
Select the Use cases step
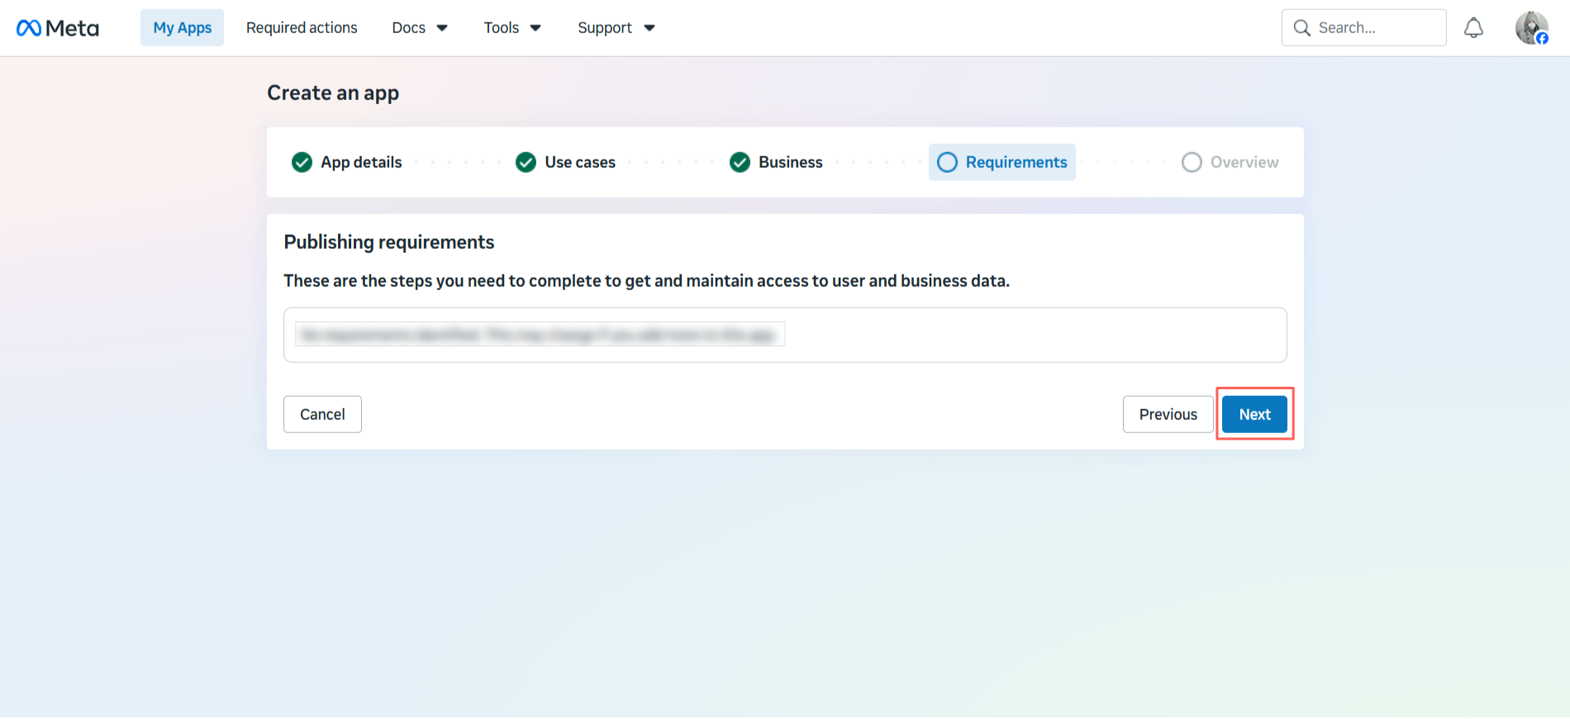pyautogui.click(x=565, y=162)
